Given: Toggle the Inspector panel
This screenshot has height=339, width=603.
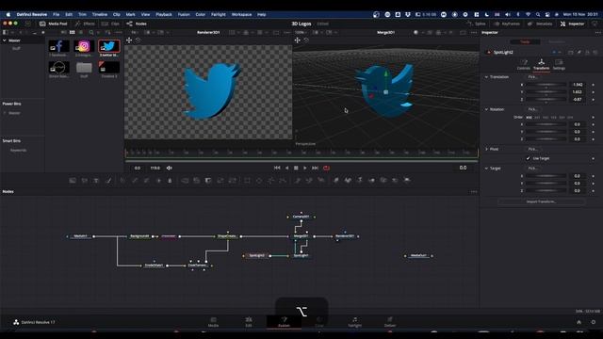Looking at the screenshot, I should (572, 24).
